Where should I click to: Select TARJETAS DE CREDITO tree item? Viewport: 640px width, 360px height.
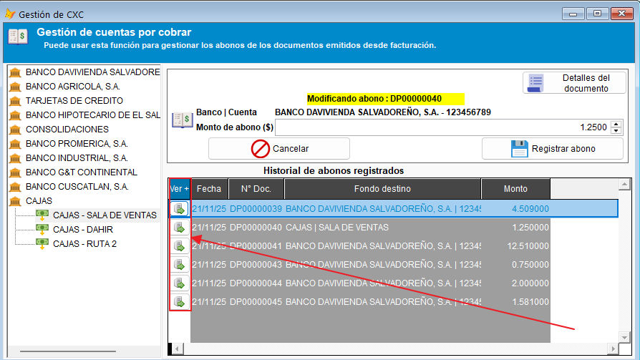(x=74, y=101)
